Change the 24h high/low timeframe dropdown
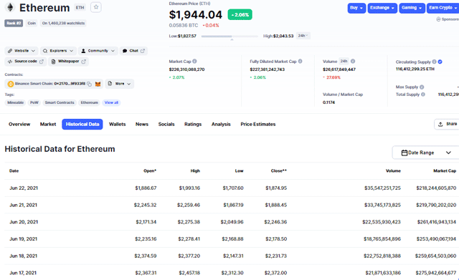Image resolution: width=459 pixels, height=280 pixels. 303,36
